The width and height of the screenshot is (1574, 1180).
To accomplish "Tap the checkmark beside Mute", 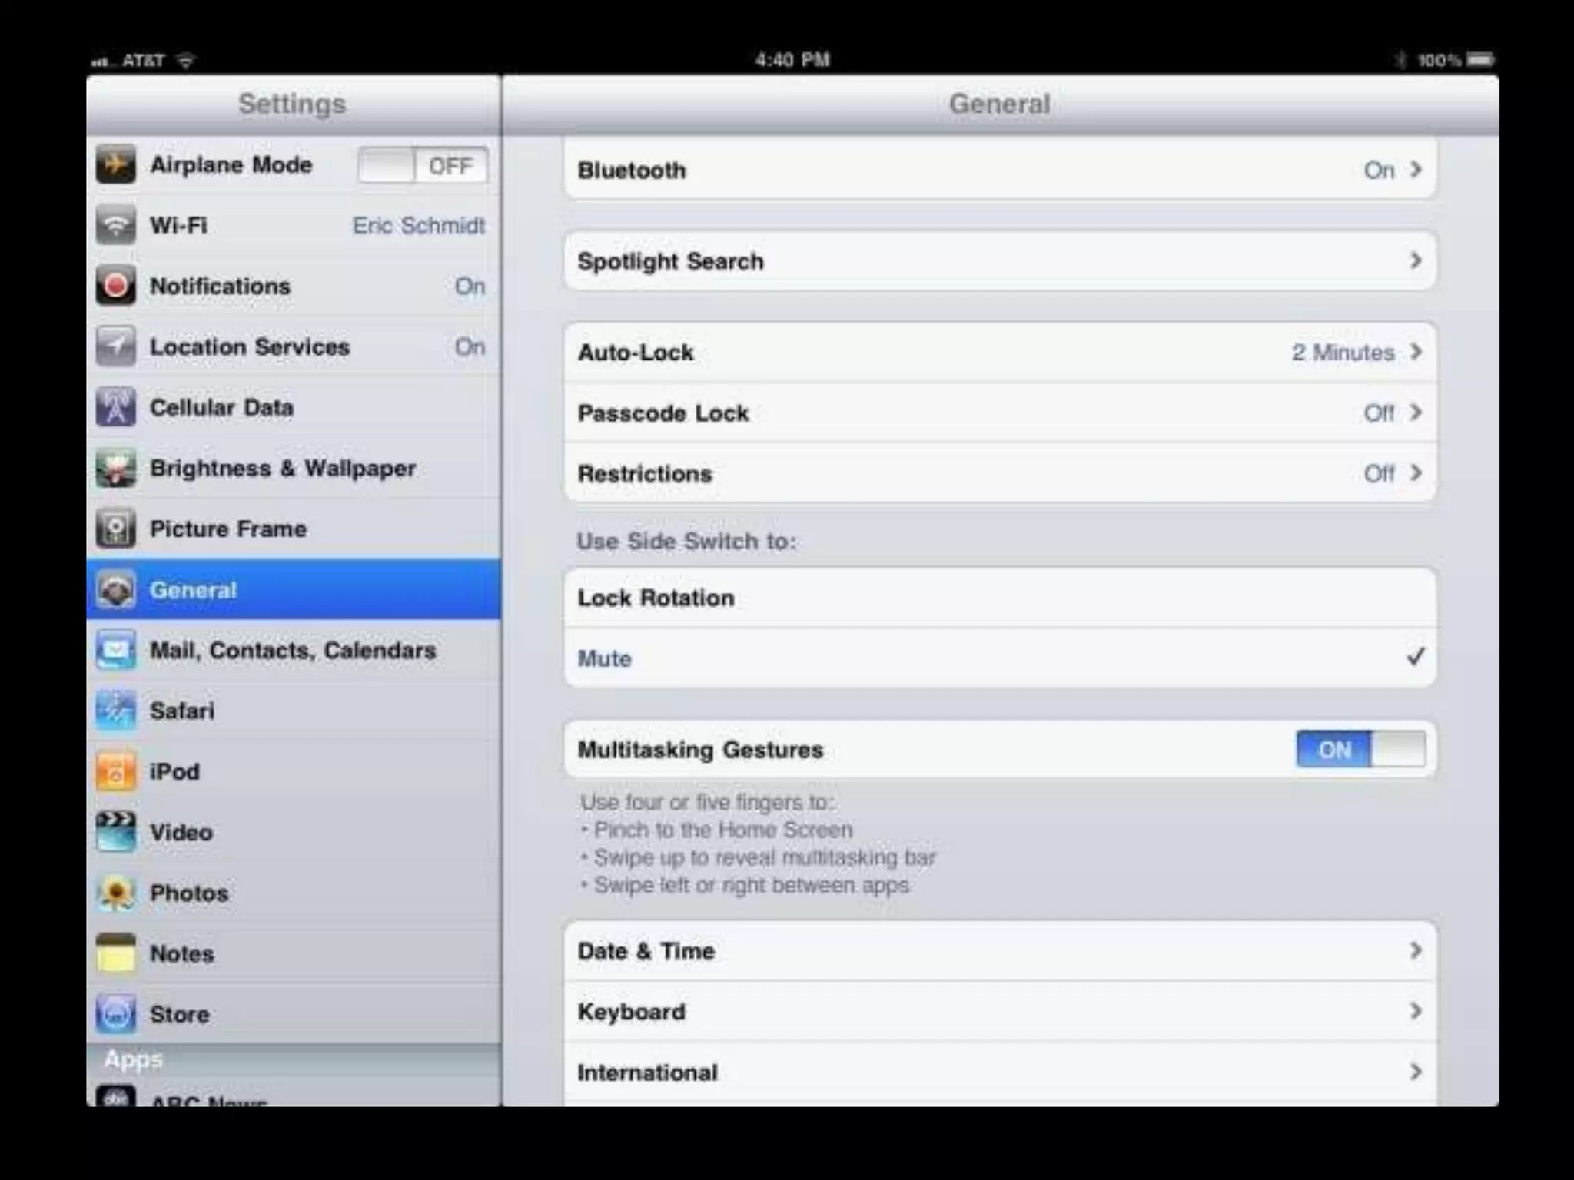I will [x=1416, y=657].
